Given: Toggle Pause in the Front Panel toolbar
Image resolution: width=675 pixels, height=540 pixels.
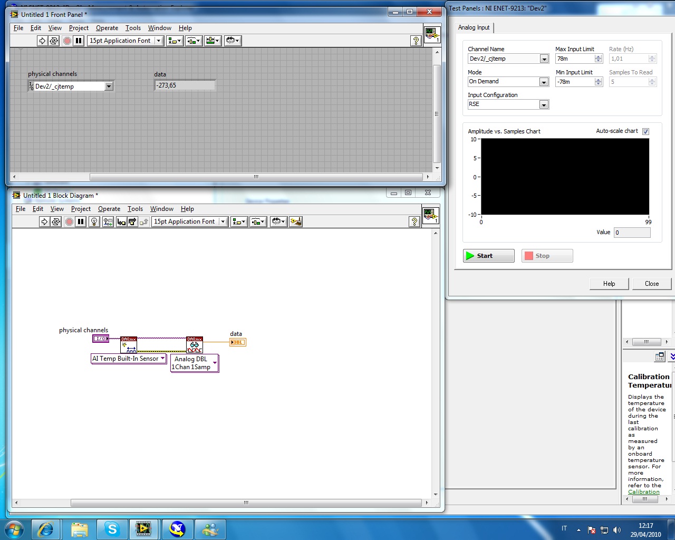Looking at the screenshot, I should click(79, 41).
